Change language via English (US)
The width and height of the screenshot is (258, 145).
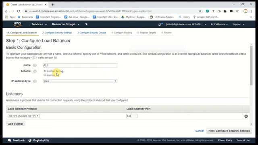[x=39, y=141]
